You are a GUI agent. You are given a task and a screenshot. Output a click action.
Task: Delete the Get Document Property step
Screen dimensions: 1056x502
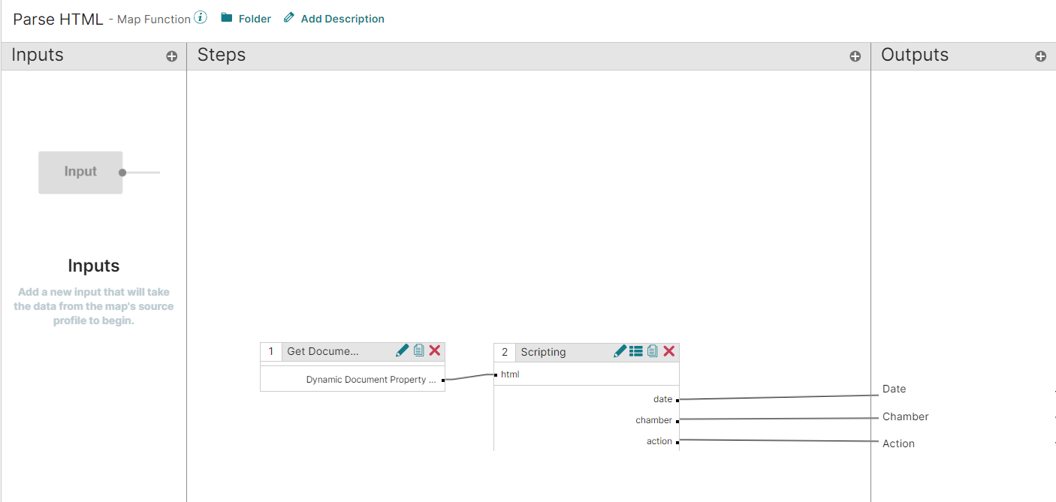[435, 350]
